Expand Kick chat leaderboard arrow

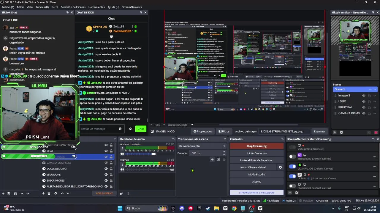[x=111, y=37]
